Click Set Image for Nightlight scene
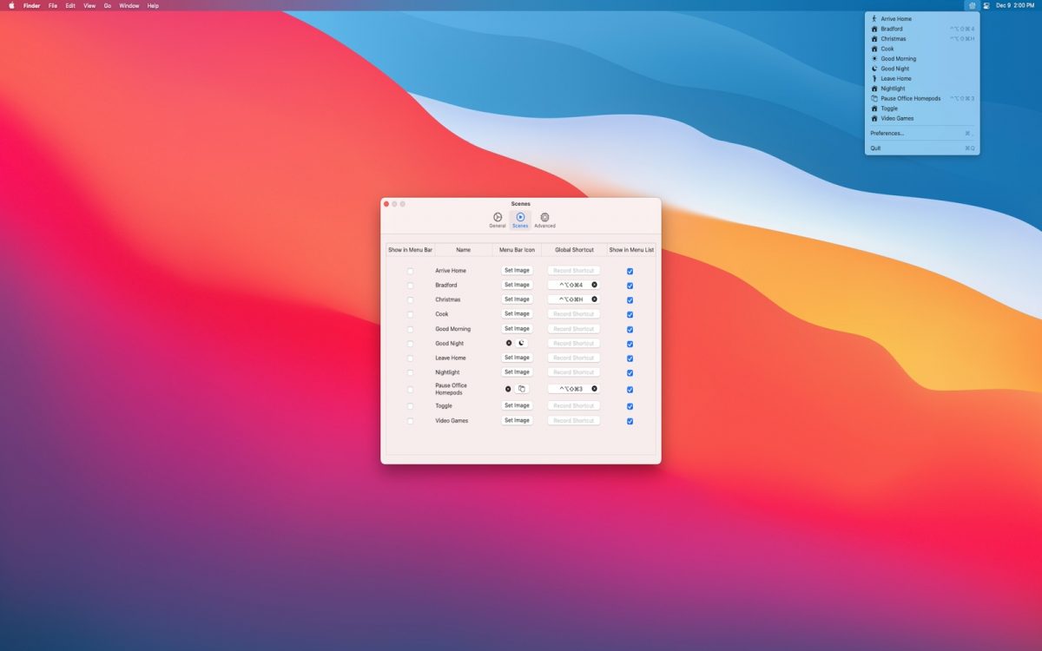The image size is (1042, 651). coord(517,372)
